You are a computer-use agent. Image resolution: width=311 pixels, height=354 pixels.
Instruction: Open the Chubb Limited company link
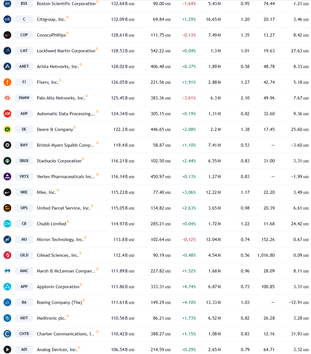(x=51, y=224)
